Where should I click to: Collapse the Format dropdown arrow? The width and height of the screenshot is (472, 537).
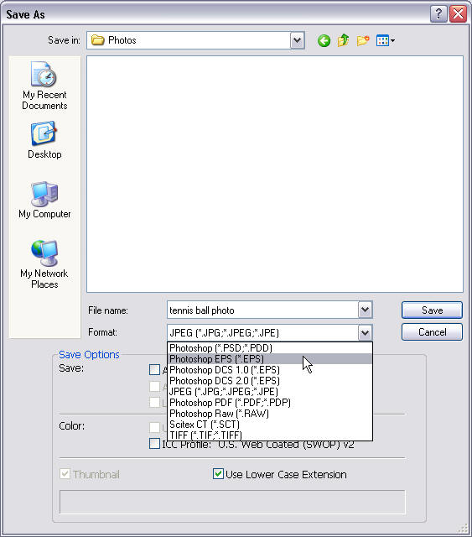point(365,332)
